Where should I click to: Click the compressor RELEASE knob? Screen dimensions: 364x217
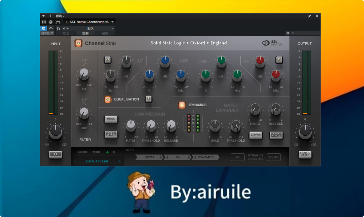point(171,126)
